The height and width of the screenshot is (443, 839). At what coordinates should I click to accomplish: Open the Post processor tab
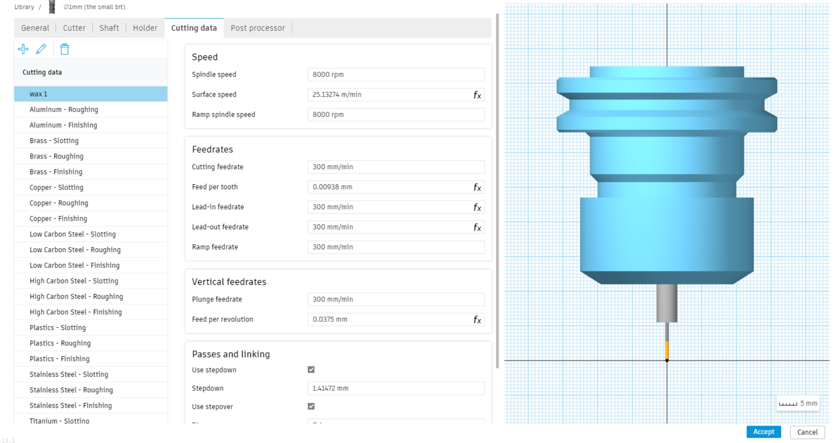click(x=258, y=28)
